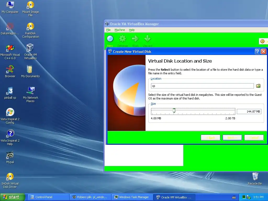Viewport: 268px width, 201px height.
Task: Click the on-screen keyboard taskbar icon
Action: point(234,197)
